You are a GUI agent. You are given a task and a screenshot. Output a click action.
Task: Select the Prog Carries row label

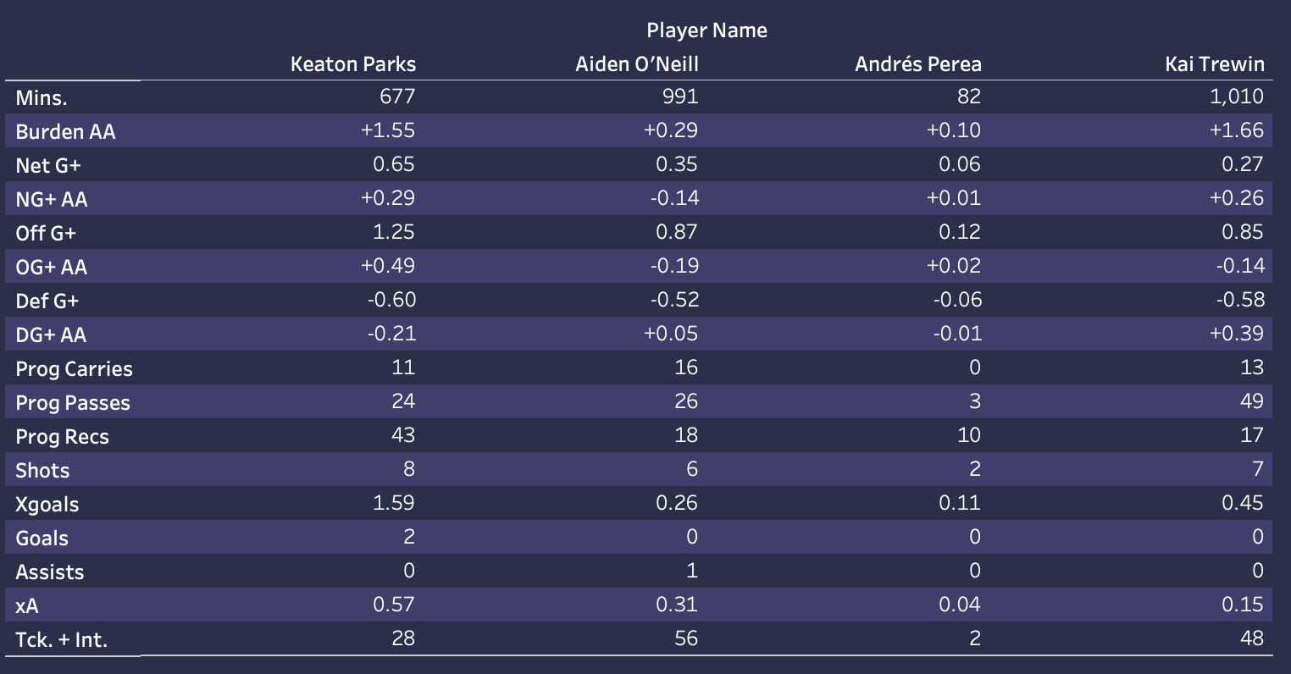tap(74, 369)
